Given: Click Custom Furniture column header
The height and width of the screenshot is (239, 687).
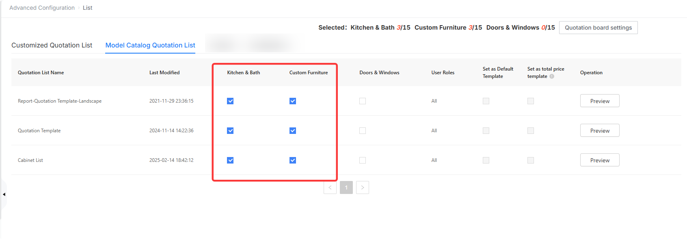Looking at the screenshot, I should (x=309, y=73).
